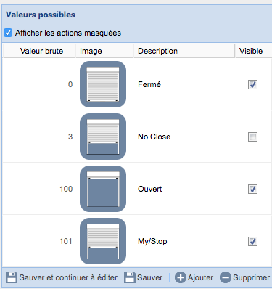This screenshot has width=272, height=289.
Task: Click the partially closed shutter image for No Close
Action: (103, 137)
